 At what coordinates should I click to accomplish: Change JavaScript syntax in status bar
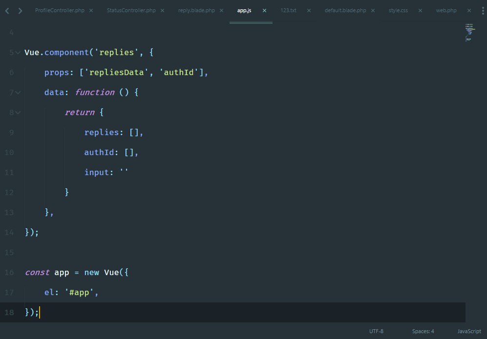click(469, 331)
